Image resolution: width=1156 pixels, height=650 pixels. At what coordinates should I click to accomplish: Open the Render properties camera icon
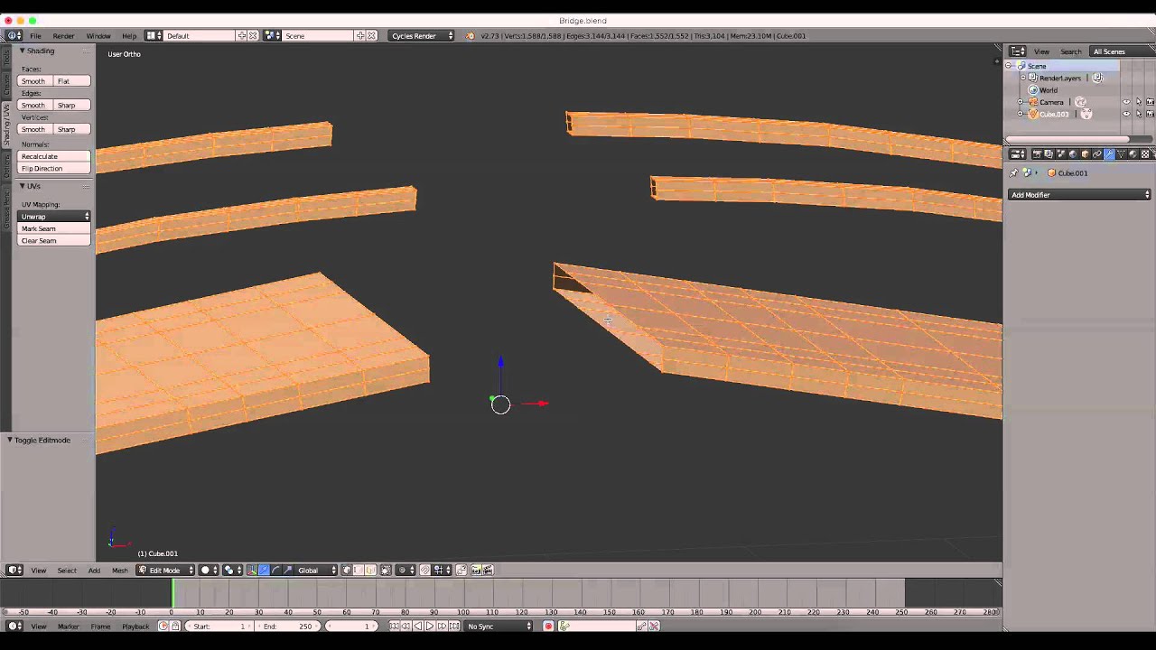[x=1037, y=154]
